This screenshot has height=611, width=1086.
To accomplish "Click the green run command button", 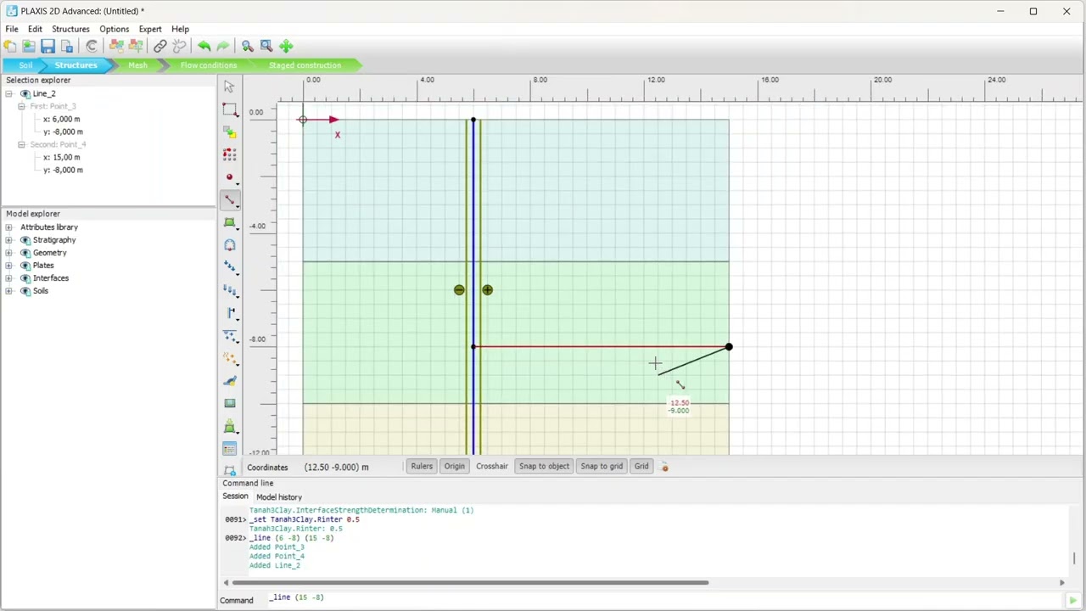I will tap(1072, 600).
